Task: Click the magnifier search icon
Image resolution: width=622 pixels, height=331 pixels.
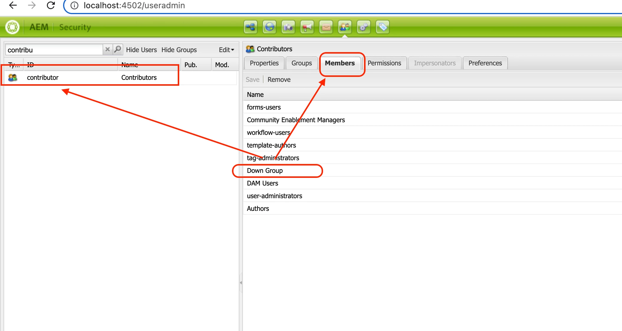Action: pyautogui.click(x=118, y=49)
